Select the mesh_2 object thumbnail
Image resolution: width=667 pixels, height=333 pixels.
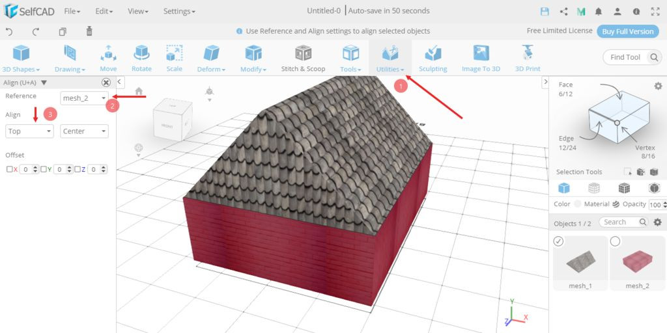(636, 260)
